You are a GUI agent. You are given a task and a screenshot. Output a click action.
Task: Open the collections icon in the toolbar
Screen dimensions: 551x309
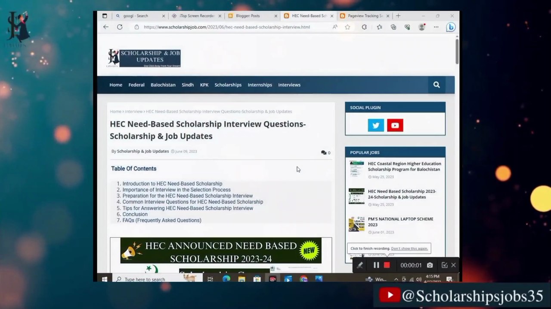pos(393,27)
